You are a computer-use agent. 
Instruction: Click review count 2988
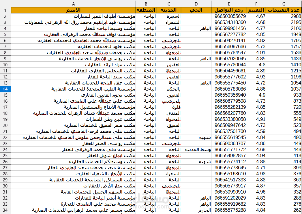[284, 16]
